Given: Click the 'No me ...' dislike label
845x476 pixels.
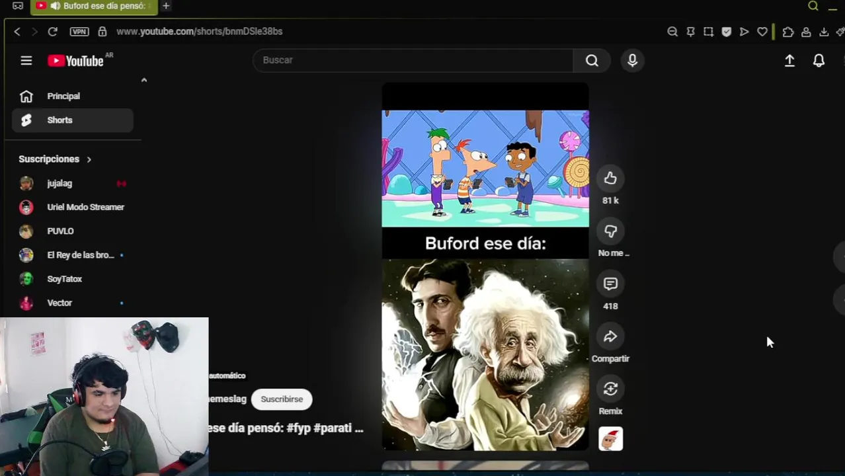Looking at the screenshot, I should pos(614,253).
